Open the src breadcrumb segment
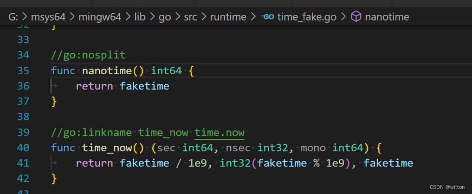 tap(190, 17)
